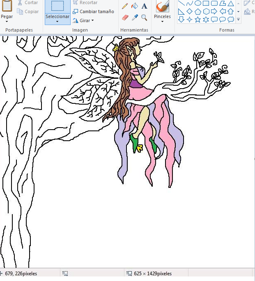Open the Pegar dropdown arrow
This screenshot has width=255, height=281.
pos(7,21)
